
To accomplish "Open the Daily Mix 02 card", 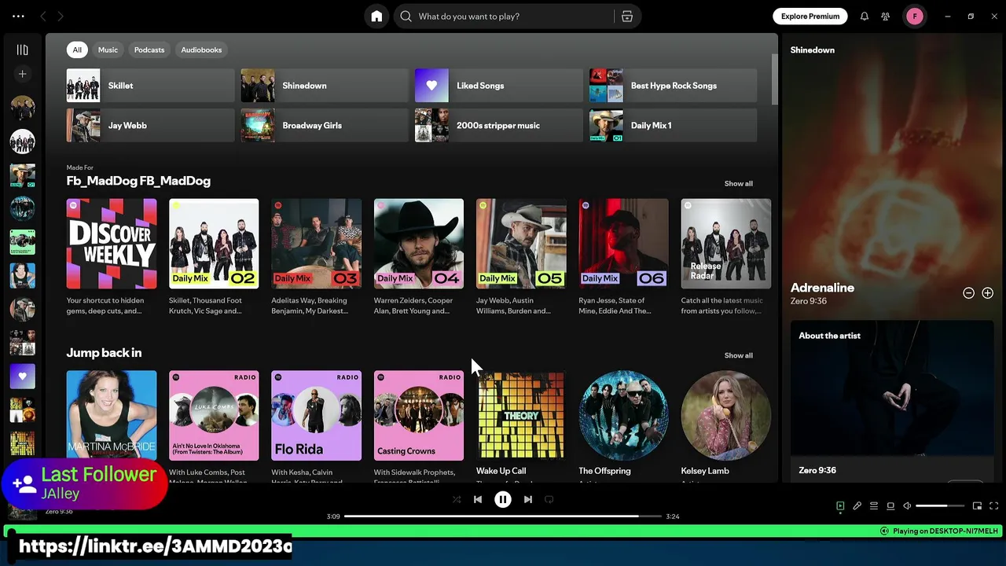I will pyautogui.click(x=214, y=257).
